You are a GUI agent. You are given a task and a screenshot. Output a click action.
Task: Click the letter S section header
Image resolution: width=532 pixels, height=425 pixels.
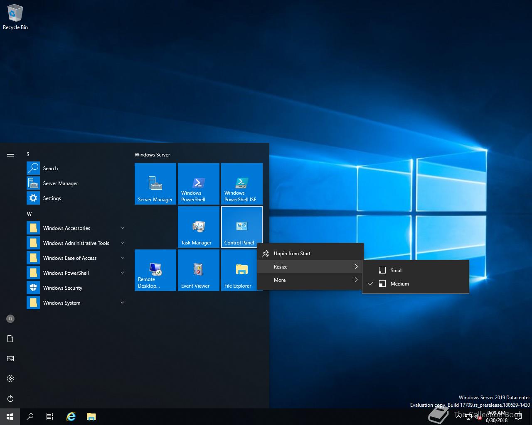pos(28,154)
